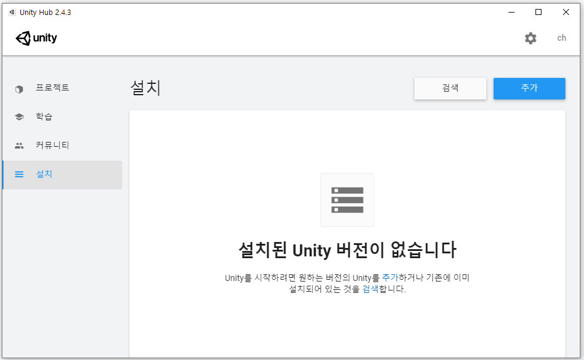The image size is (584, 360).
Task: Go to the 커뮤니티 tab
Action: click(x=62, y=145)
